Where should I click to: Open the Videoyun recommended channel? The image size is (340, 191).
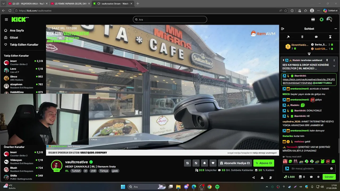(x=23, y=162)
